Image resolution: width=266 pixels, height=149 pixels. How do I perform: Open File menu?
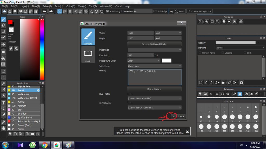pyautogui.click(x=5, y=6)
